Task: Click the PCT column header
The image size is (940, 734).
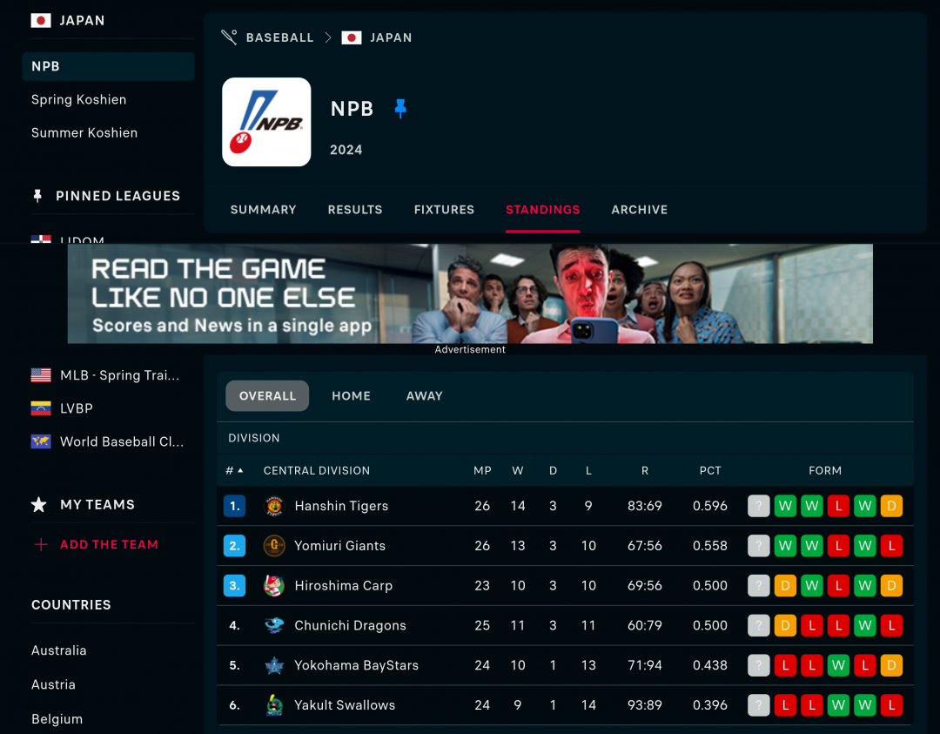Action: coord(710,471)
